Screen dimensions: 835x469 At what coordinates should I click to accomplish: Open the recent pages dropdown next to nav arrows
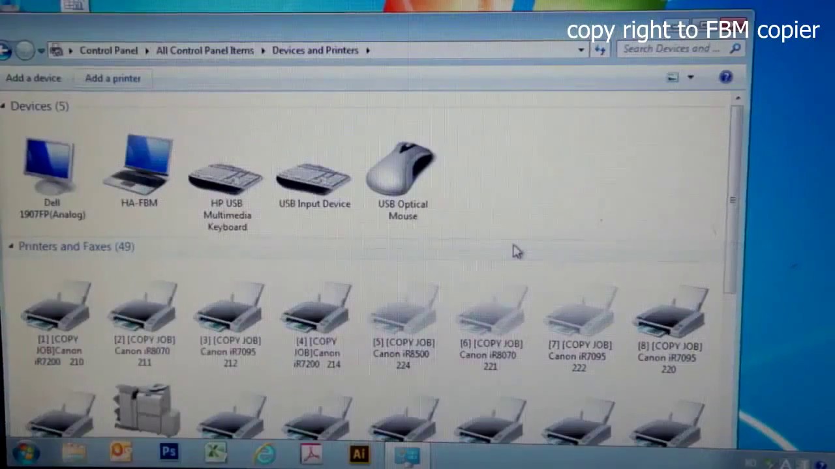click(x=41, y=50)
